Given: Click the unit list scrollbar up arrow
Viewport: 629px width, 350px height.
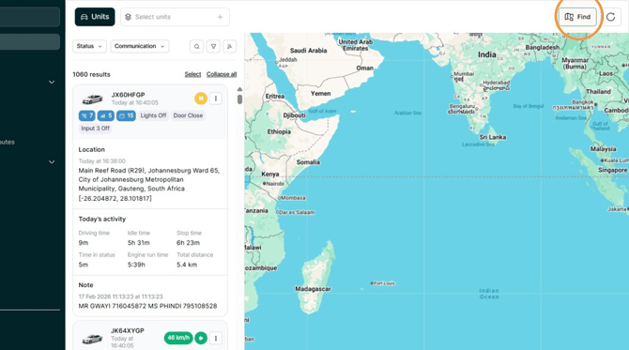Looking at the screenshot, I should point(239,89).
